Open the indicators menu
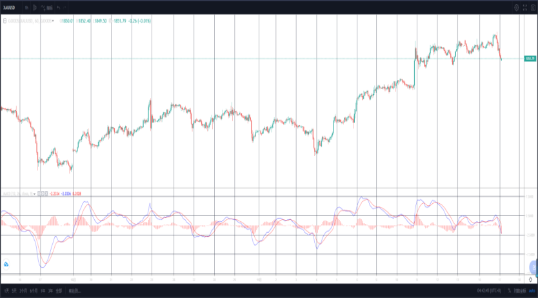538x298 pixels. pyautogui.click(x=46, y=8)
